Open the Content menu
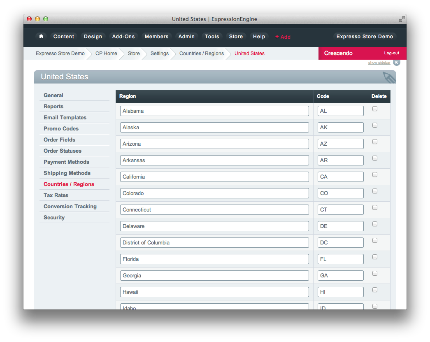 64,37
